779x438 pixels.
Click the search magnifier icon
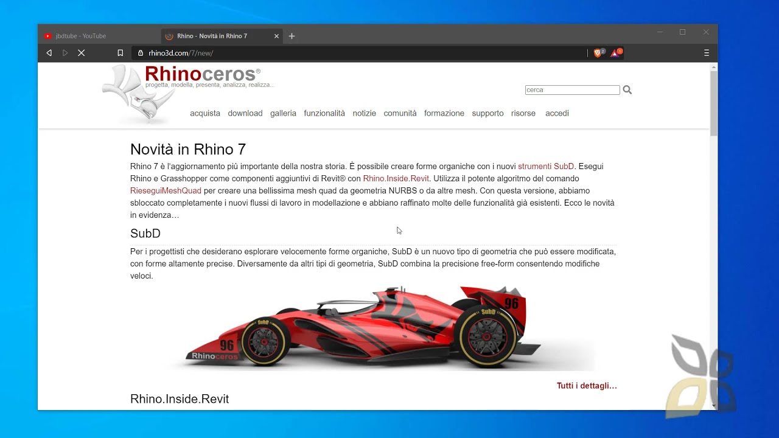tap(627, 90)
